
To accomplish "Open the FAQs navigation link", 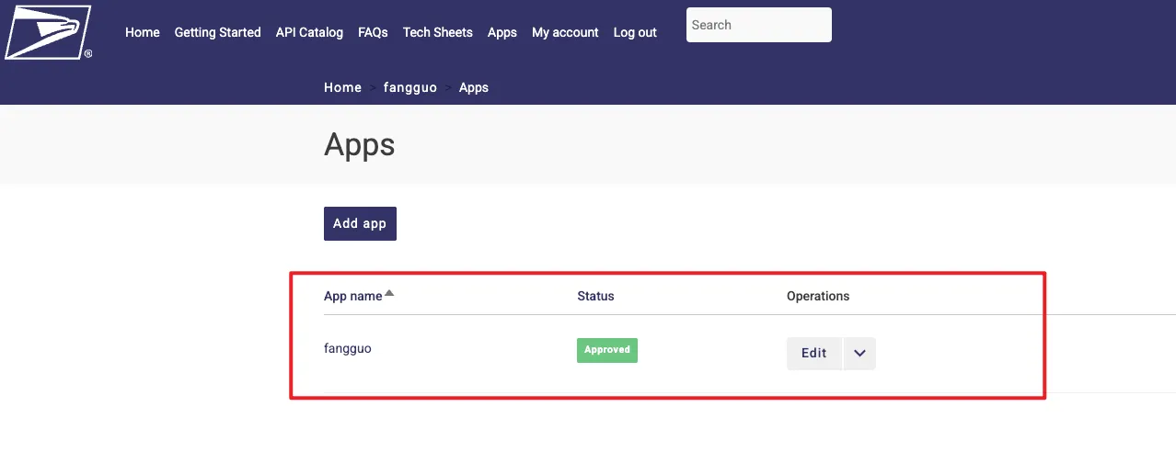I will (373, 32).
